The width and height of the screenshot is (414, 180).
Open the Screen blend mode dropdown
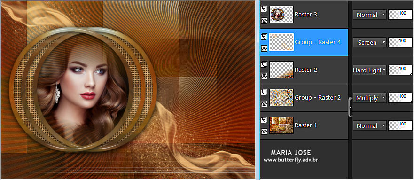coord(370,42)
